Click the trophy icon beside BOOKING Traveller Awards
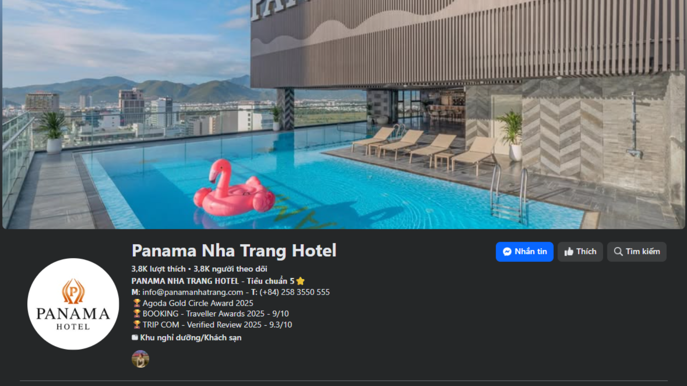 click(137, 314)
